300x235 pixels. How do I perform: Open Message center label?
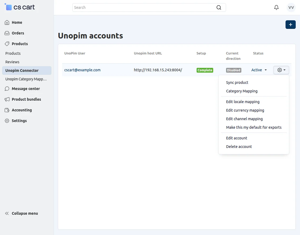click(x=26, y=89)
